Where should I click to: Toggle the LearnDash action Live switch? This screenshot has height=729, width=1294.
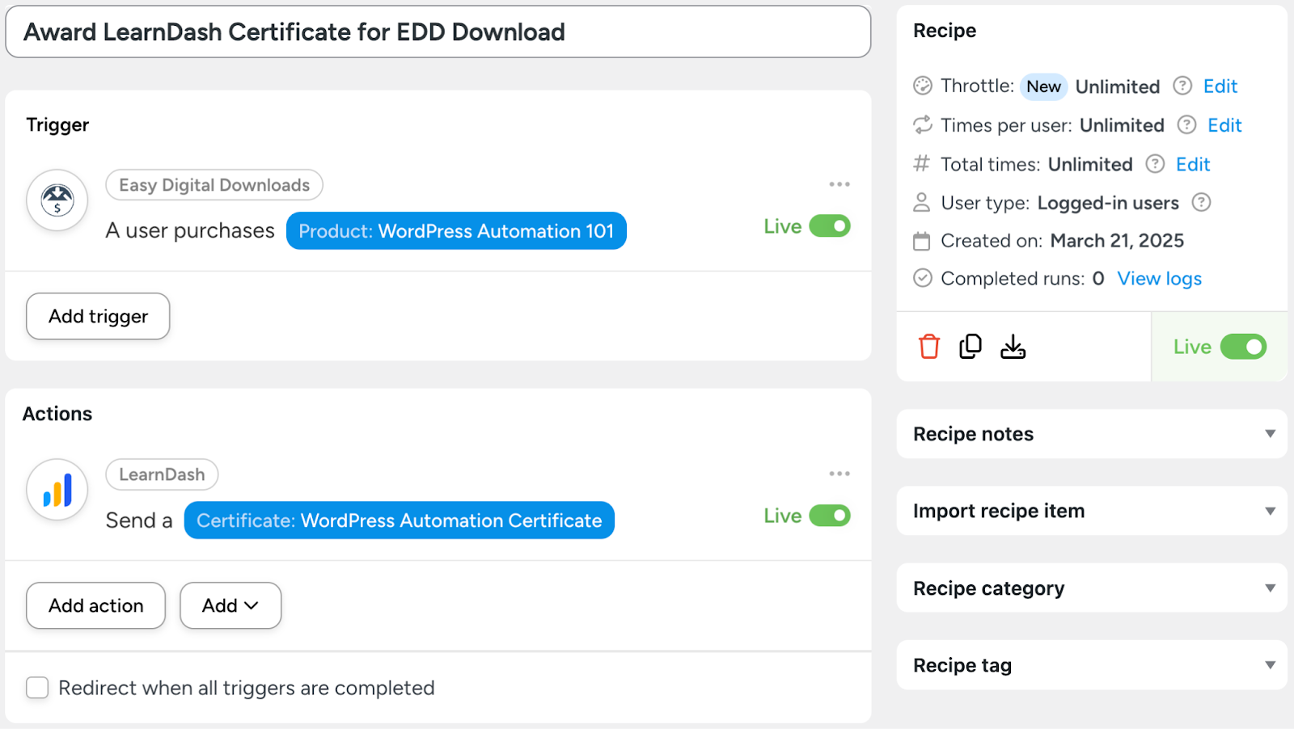click(x=830, y=516)
